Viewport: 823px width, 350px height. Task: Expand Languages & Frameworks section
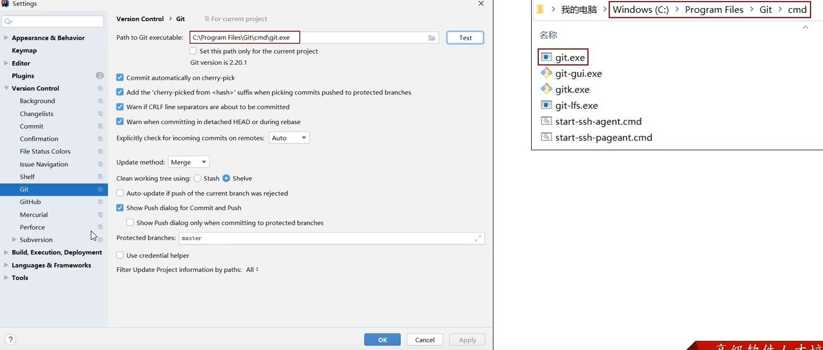coord(6,265)
